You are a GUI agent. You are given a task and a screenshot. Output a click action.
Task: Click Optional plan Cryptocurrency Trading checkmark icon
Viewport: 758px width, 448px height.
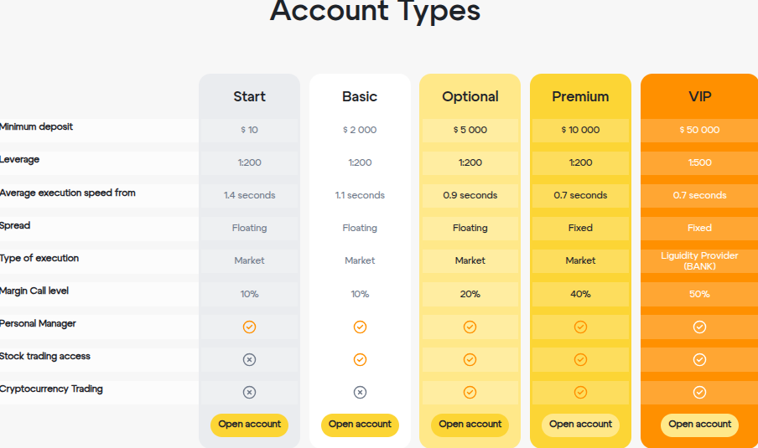click(x=470, y=393)
